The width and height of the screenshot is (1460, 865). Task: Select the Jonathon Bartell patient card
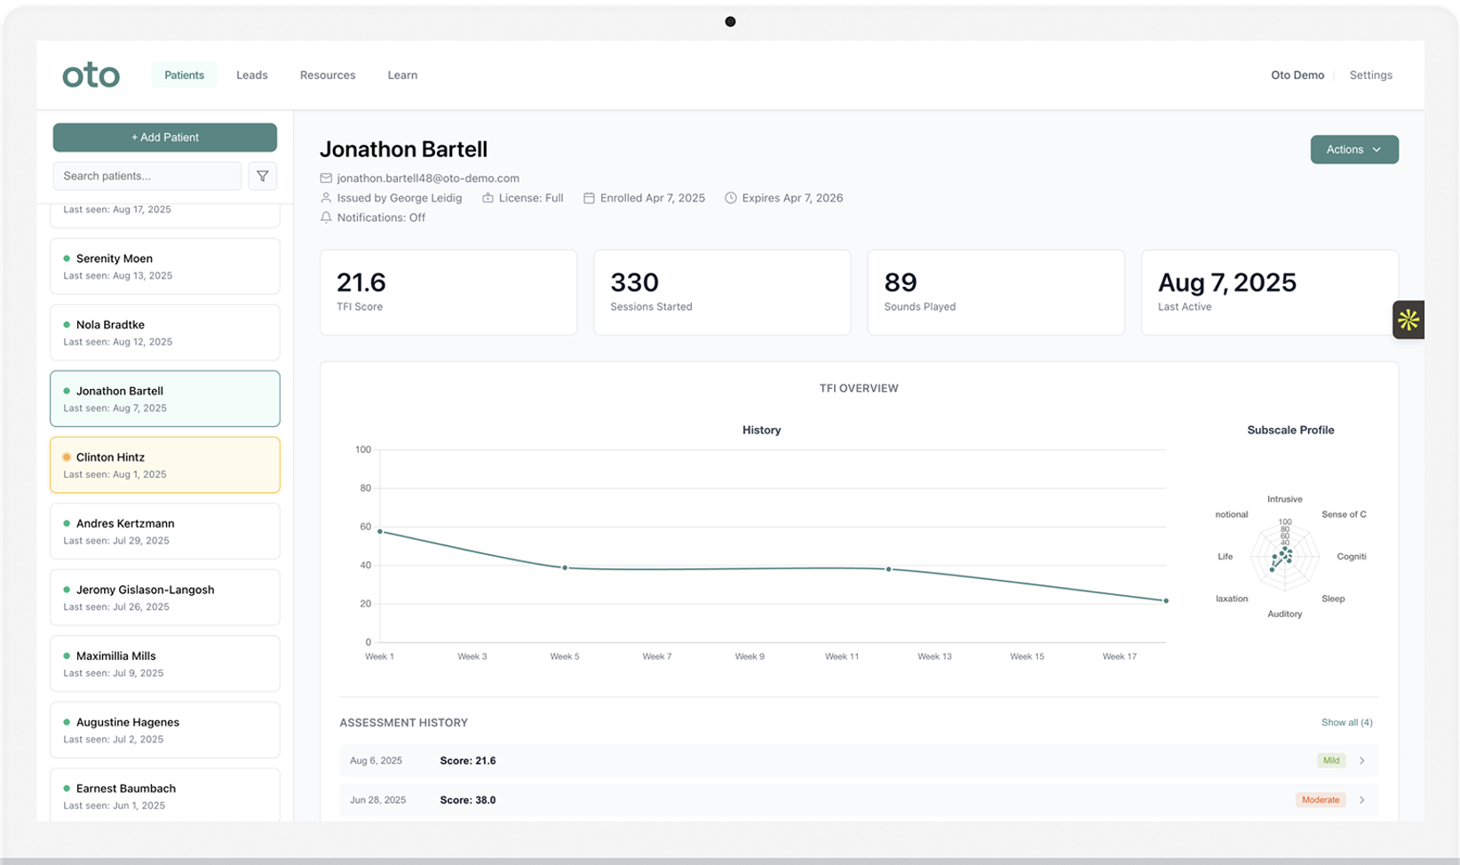(x=165, y=399)
